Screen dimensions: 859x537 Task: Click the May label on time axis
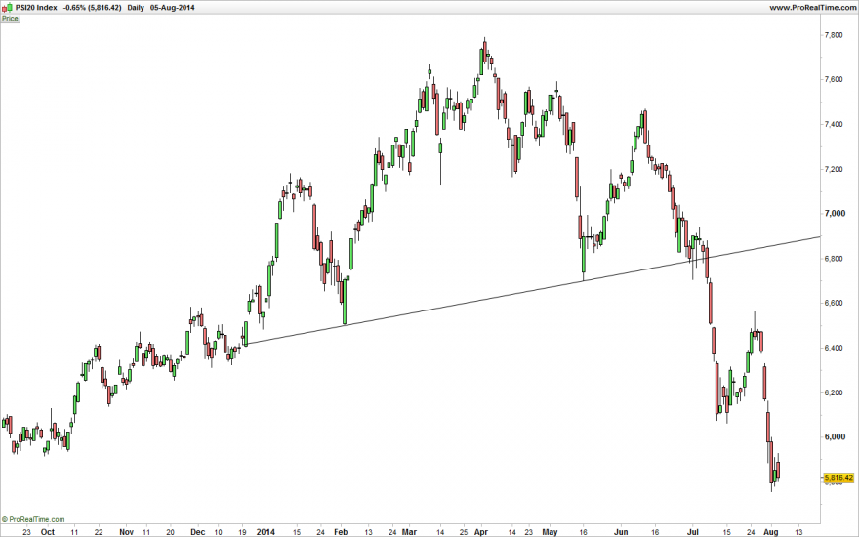click(550, 531)
